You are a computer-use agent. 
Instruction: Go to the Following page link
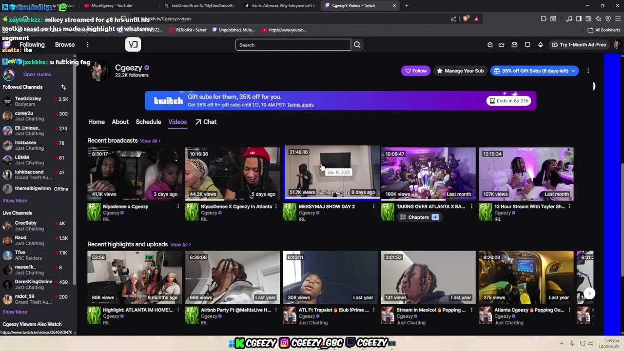pos(32,45)
